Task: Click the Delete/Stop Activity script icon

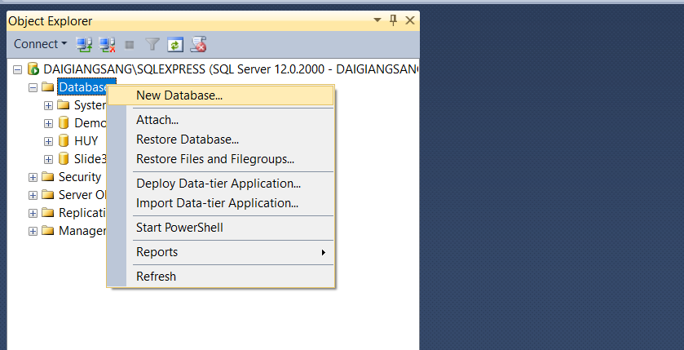Action: point(198,44)
